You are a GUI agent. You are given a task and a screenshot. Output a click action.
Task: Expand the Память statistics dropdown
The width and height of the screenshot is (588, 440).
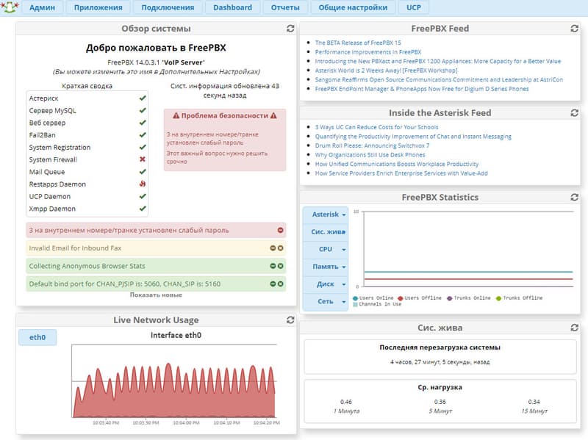326,267
